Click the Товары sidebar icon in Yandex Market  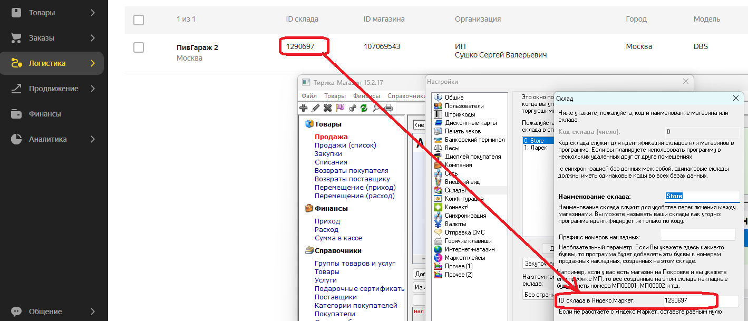click(x=16, y=13)
